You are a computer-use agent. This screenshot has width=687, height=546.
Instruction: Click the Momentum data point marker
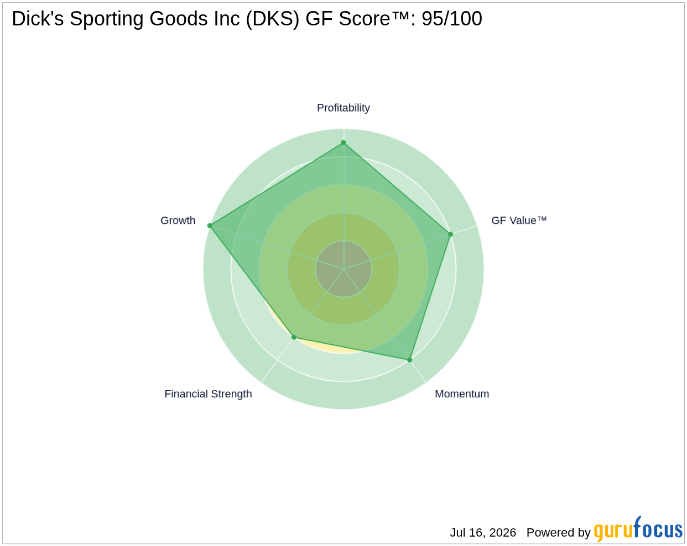[x=410, y=360]
